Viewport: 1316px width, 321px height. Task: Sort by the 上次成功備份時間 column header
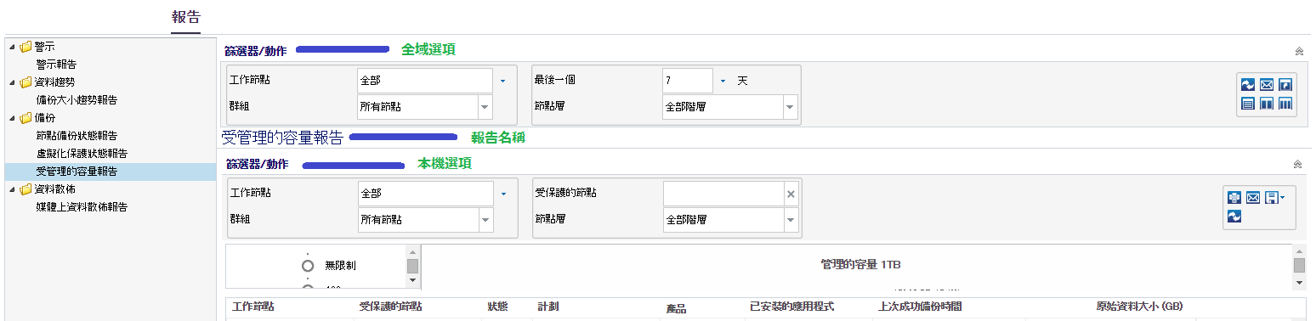click(x=920, y=306)
